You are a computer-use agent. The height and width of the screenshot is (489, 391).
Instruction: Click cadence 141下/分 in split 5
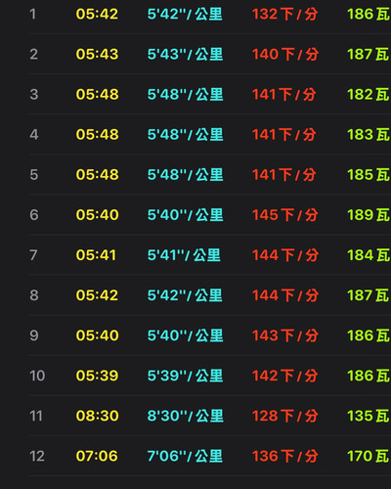pyautogui.click(x=284, y=174)
